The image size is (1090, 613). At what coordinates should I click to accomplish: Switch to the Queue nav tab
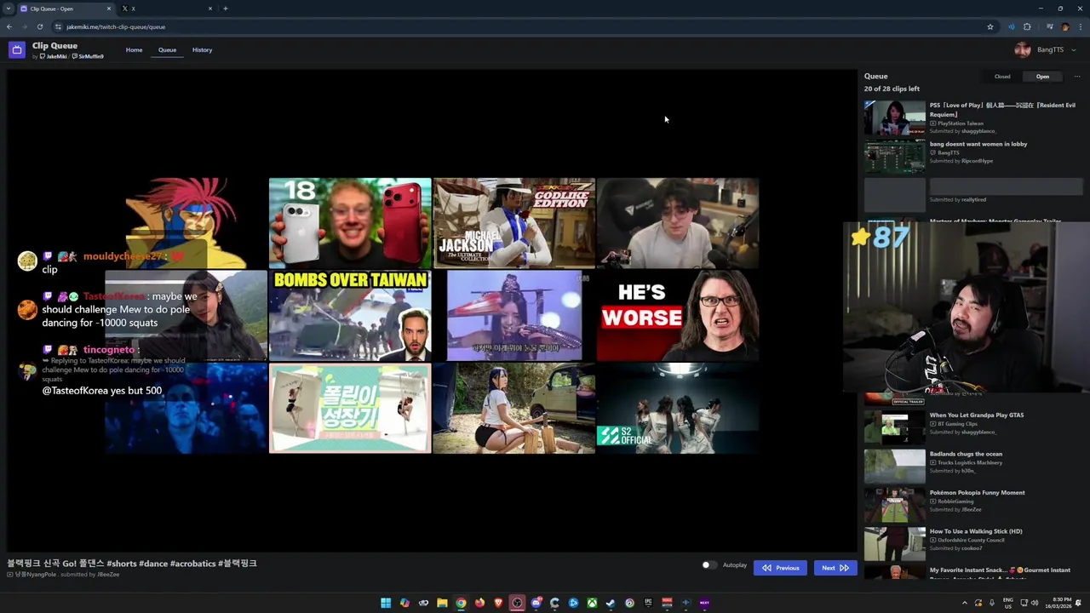pos(167,50)
